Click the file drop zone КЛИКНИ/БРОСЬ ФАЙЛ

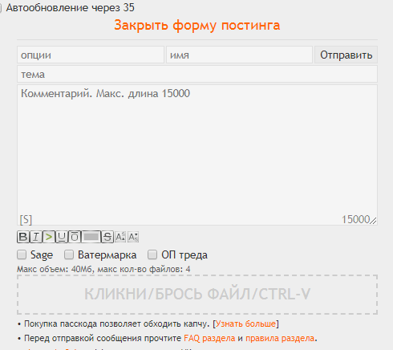(x=197, y=295)
